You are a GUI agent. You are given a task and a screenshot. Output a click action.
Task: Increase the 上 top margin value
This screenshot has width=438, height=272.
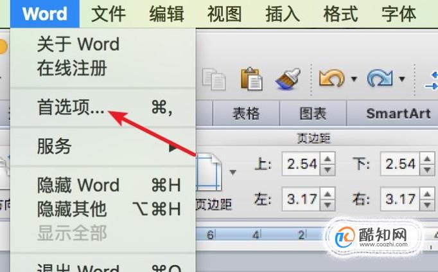pyautogui.click(x=328, y=159)
